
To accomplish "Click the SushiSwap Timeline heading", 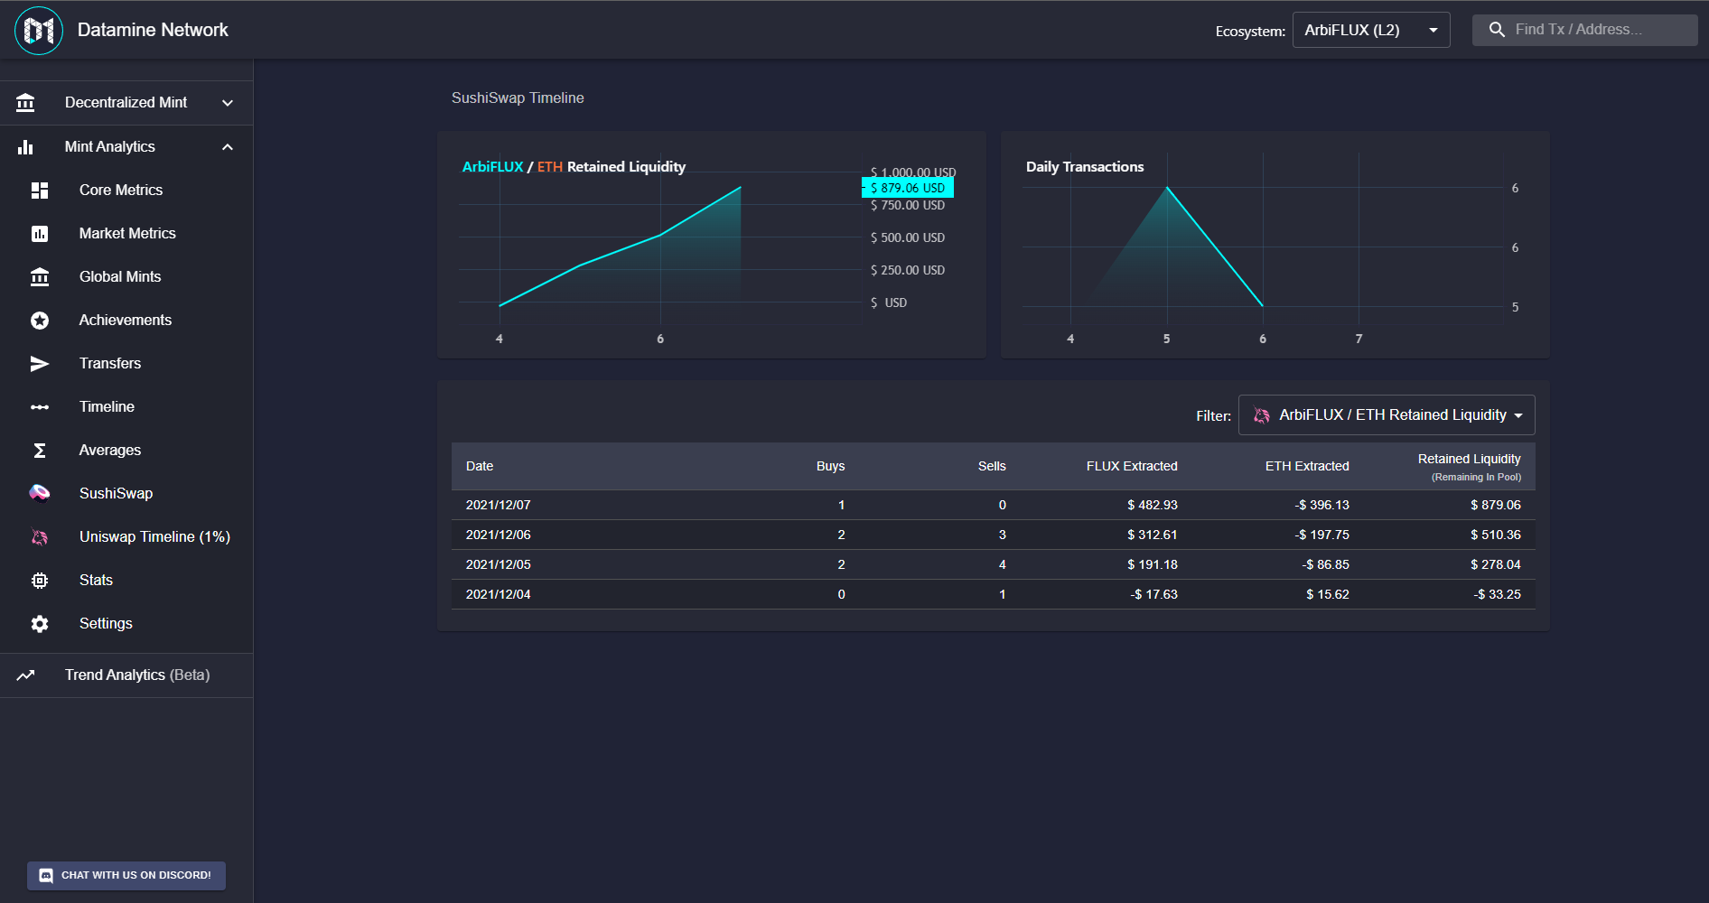I will (x=518, y=98).
